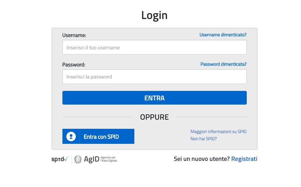Viewport: 301px width, 187px height.
Task: Open the 'Username dimenticato?' link
Action: (x=223, y=35)
